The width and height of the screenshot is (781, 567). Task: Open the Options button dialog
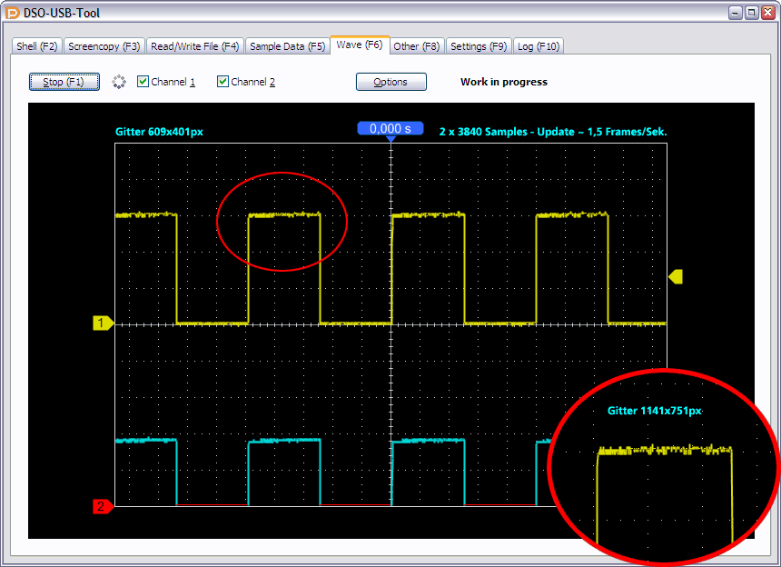pos(391,82)
